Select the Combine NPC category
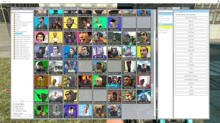Viewport: 220px width, 123px height. click(18, 16)
